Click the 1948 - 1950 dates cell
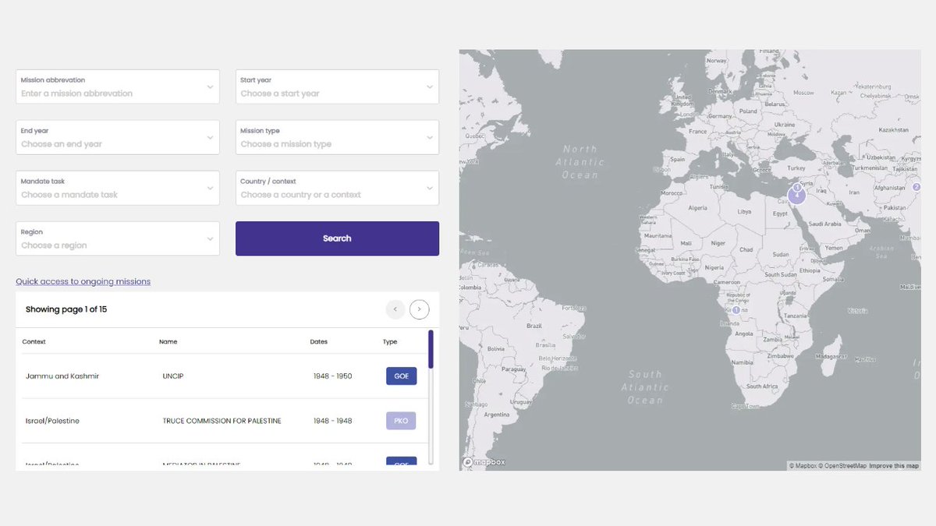This screenshot has width=936, height=526. point(333,376)
